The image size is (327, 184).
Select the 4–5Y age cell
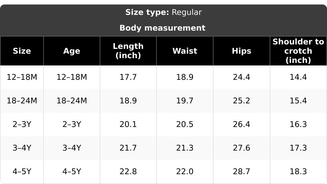click(x=72, y=171)
